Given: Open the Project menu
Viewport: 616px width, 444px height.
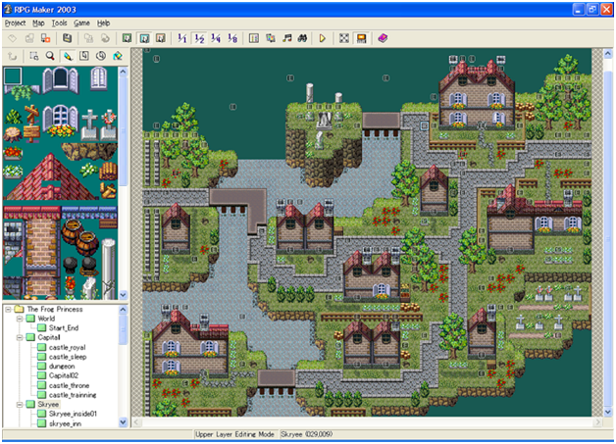Looking at the screenshot, I should (x=15, y=24).
